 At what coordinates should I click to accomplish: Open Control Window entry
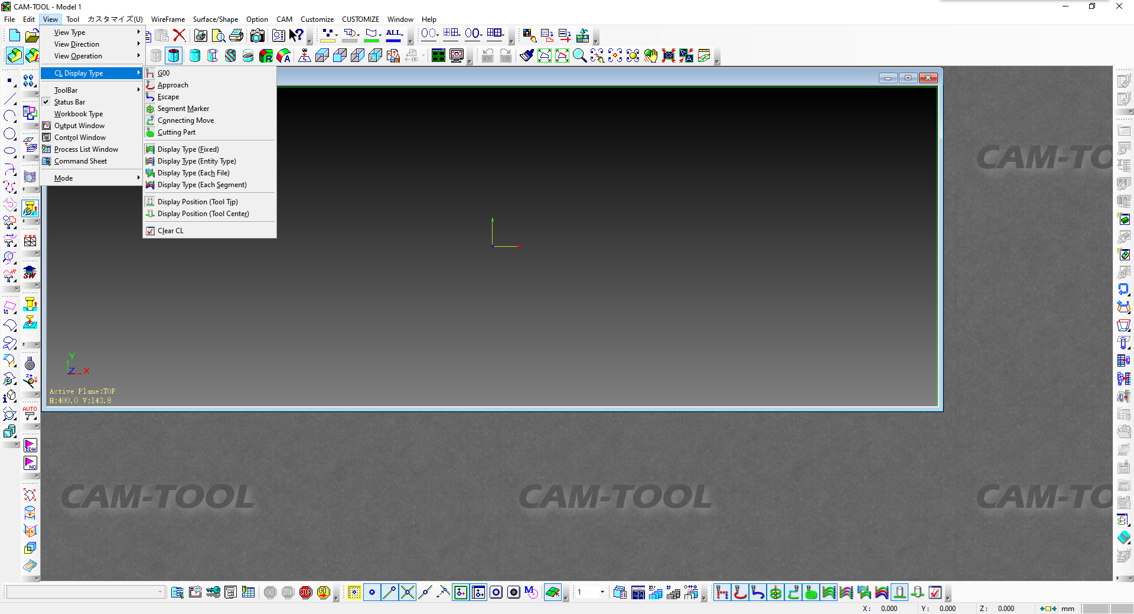(92, 138)
